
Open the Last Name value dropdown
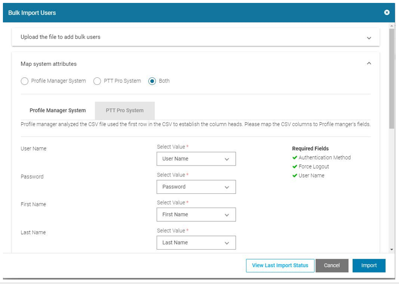pyautogui.click(x=196, y=242)
